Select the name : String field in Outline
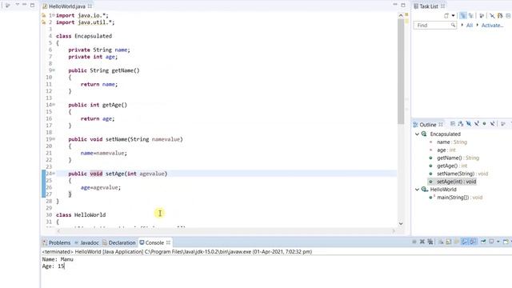Viewport: 512px width, 288px height. (x=452, y=142)
